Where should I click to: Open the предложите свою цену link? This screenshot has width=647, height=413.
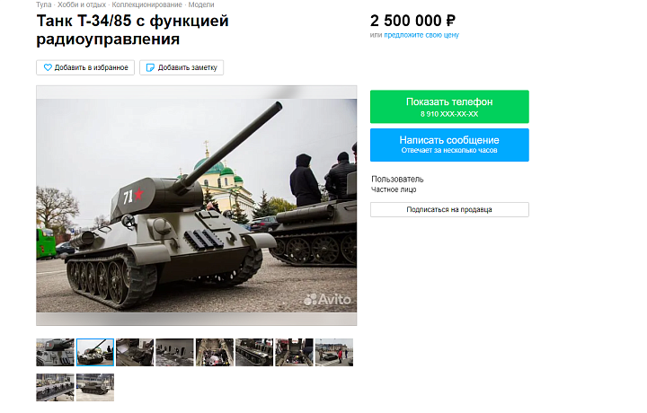421,35
